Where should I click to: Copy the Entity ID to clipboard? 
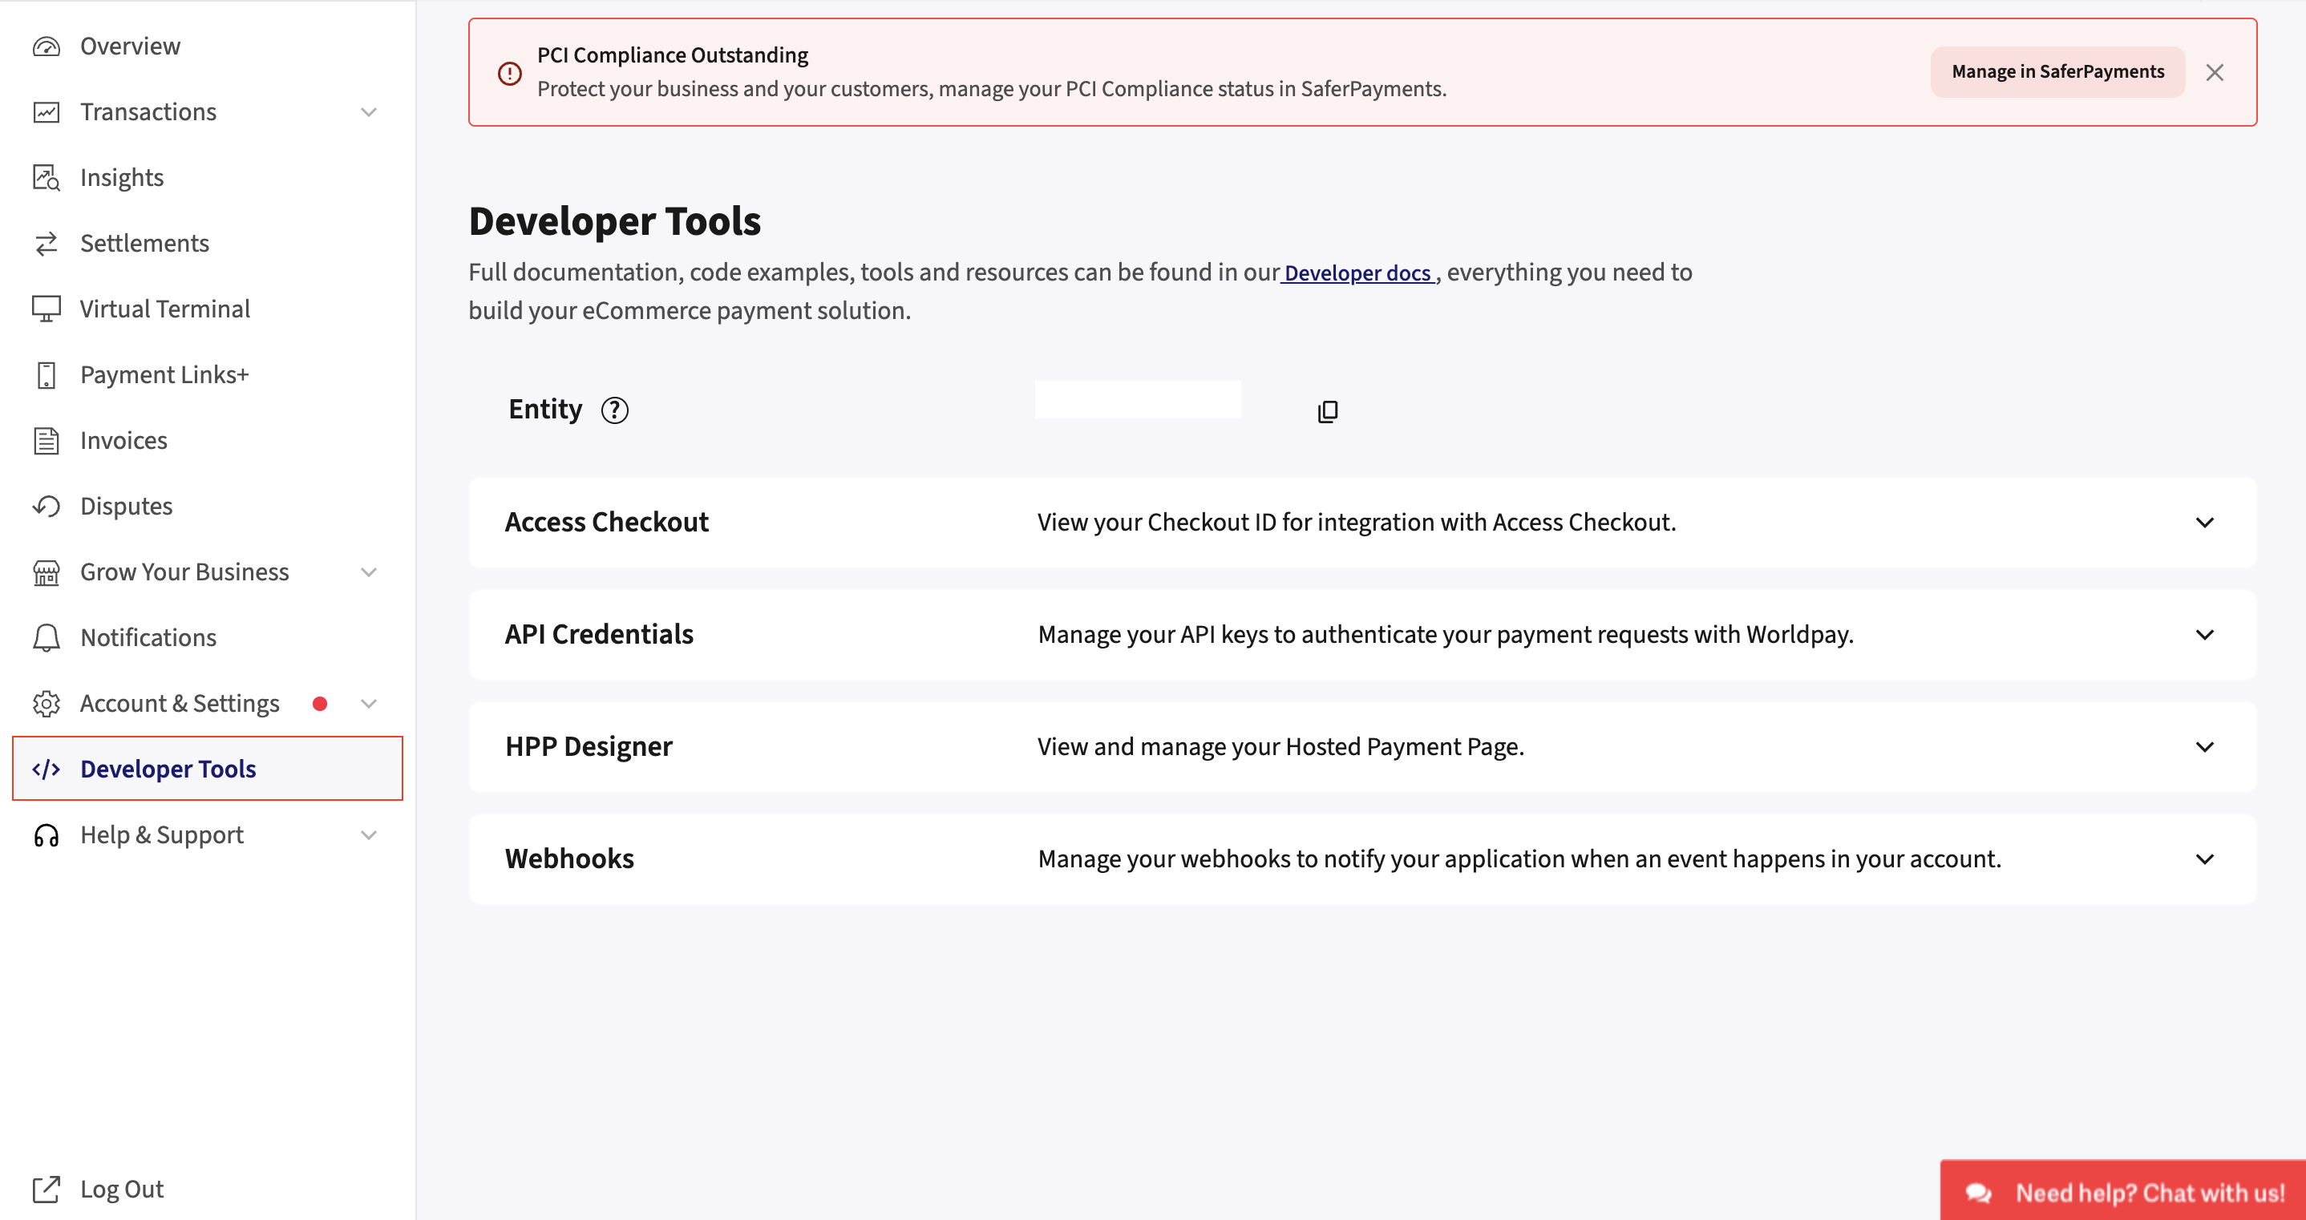[x=1328, y=411]
